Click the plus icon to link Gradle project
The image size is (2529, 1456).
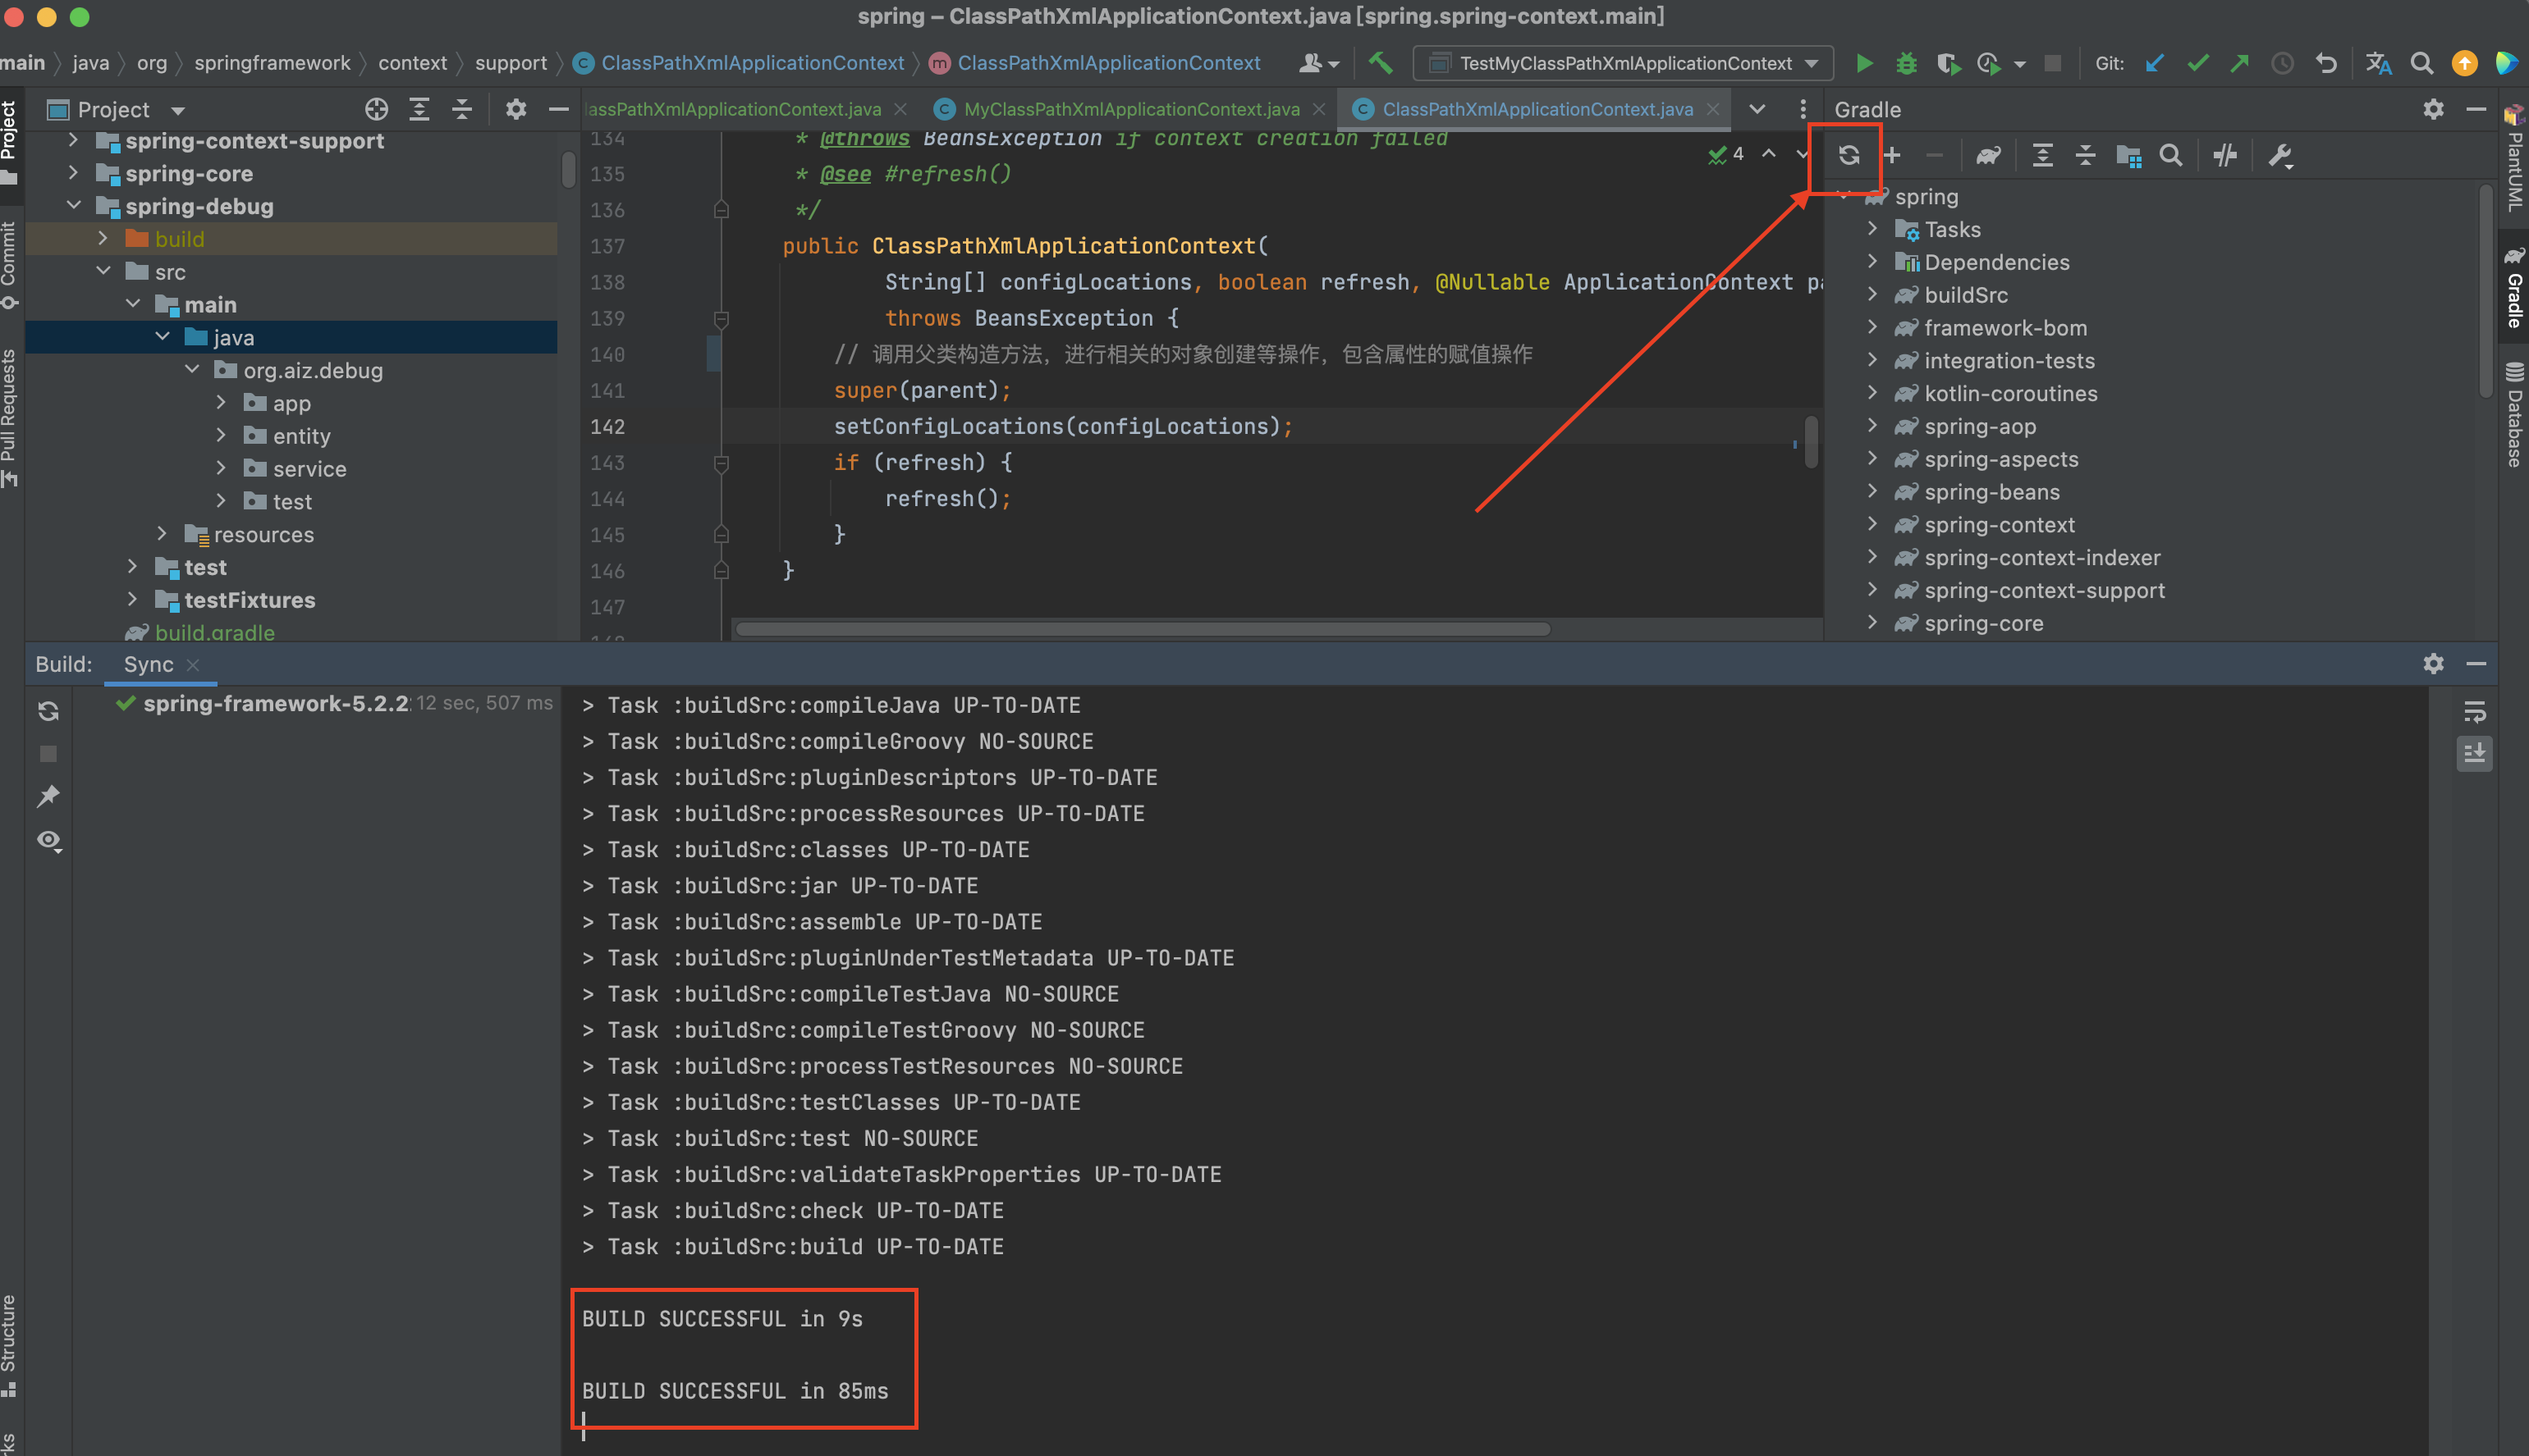[1892, 155]
